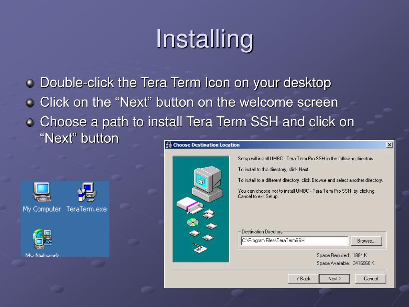Click the 'Setup will install UMBC' sentence
This screenshot has height=307, width=409.
coord(306,158)
